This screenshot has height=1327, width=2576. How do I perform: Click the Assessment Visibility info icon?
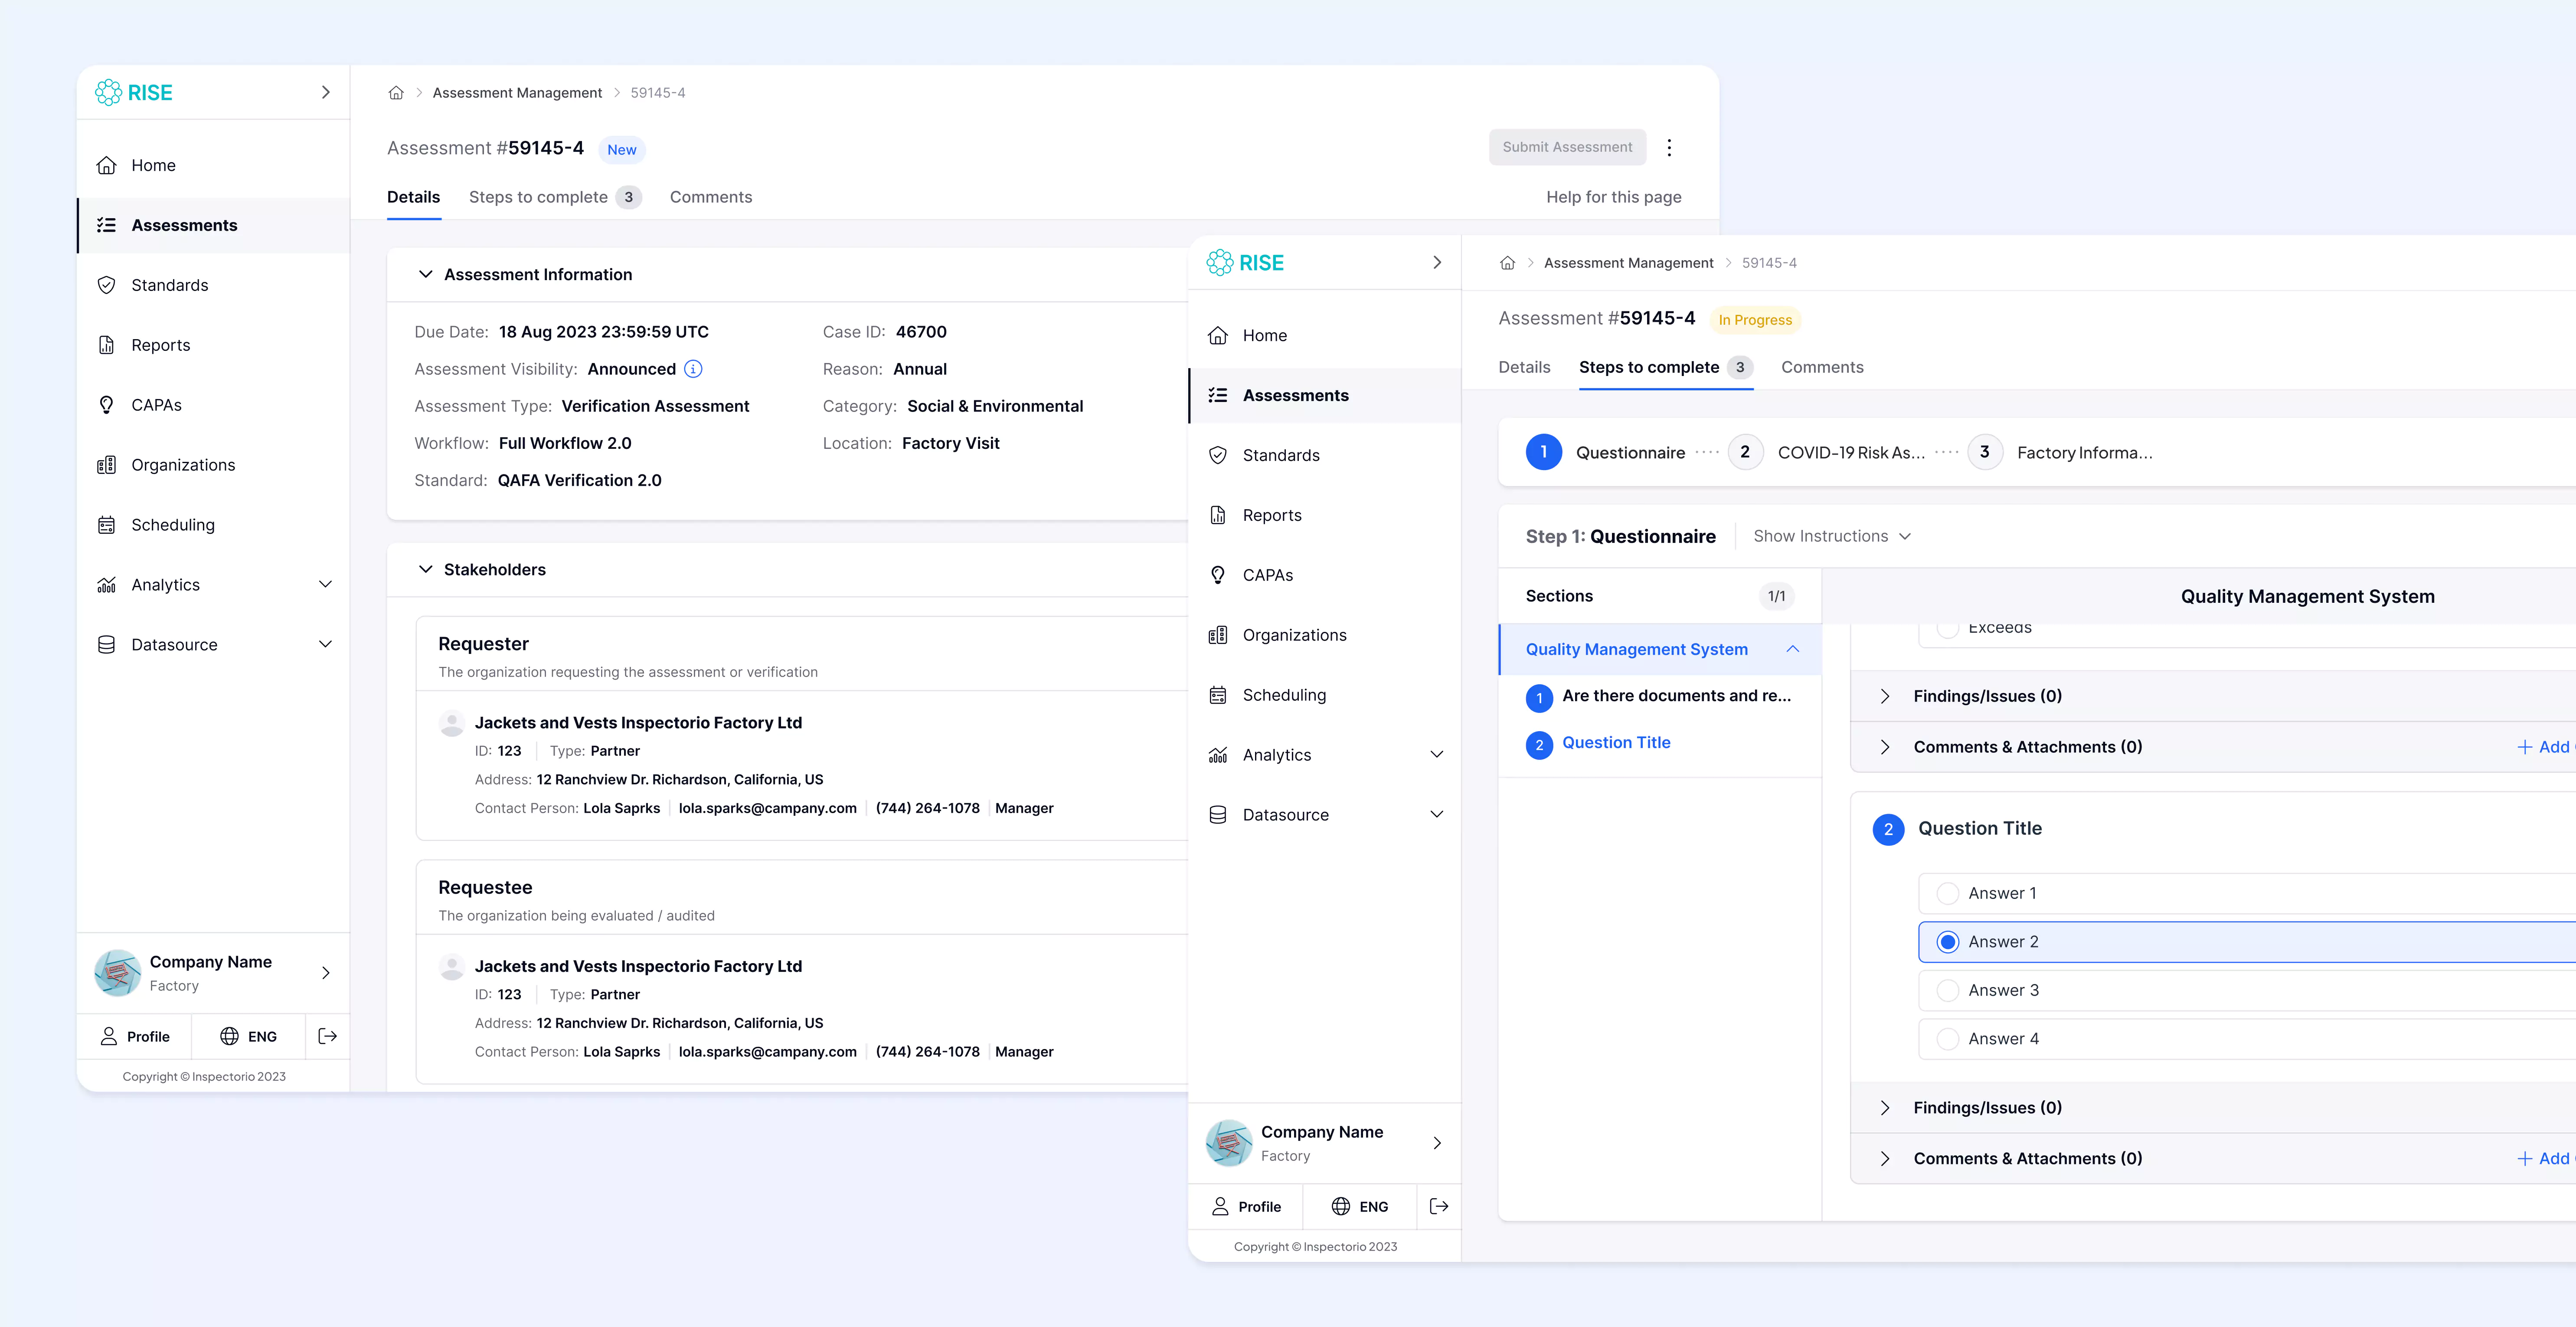point(693,369)
